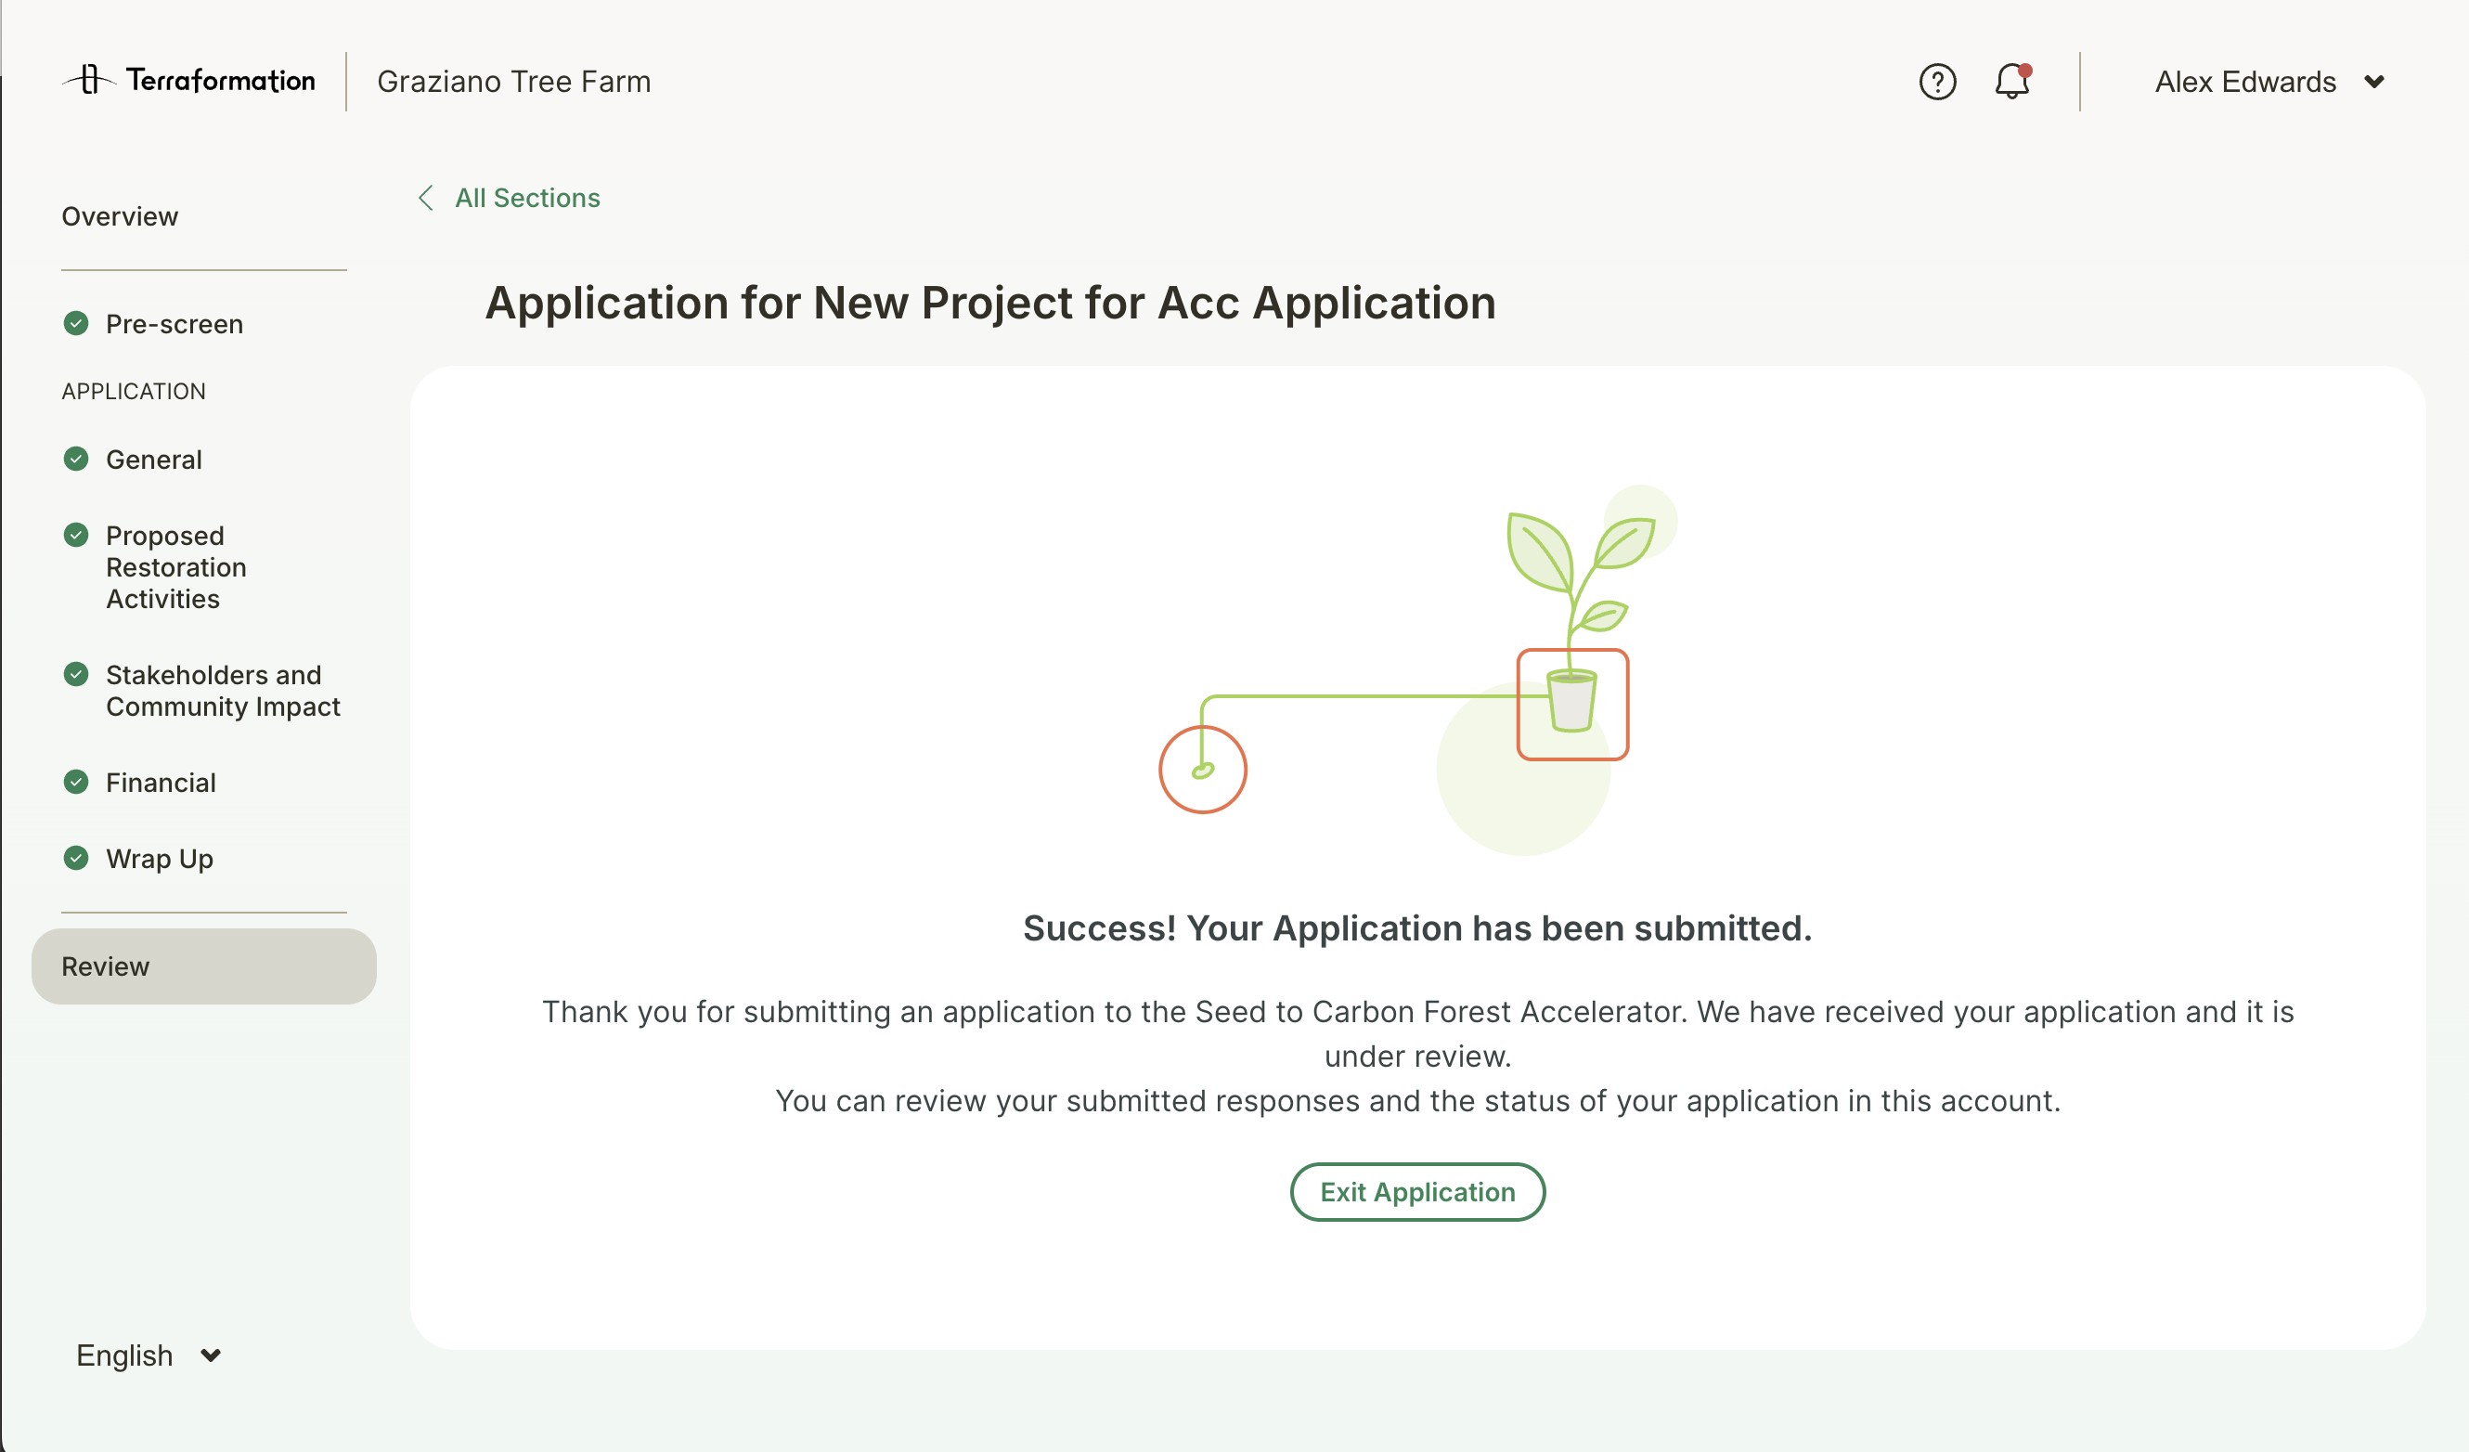
Task: Click the Terraformation logo
Action: 189,81
